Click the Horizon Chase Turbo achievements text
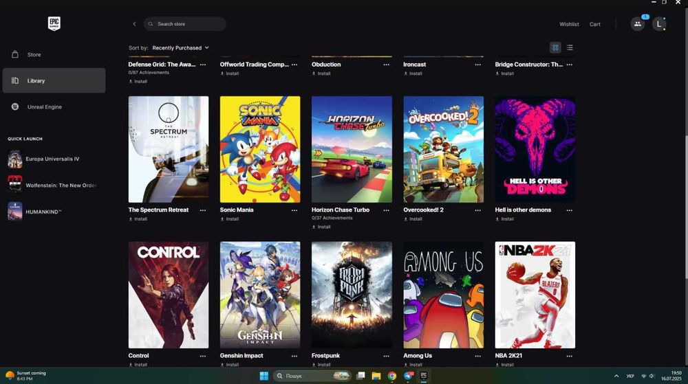688x384 pixels. pyautogui.click(x=332, y=218)
